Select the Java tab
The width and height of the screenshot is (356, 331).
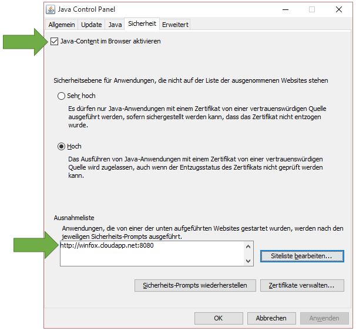click(x=115, y=25)
